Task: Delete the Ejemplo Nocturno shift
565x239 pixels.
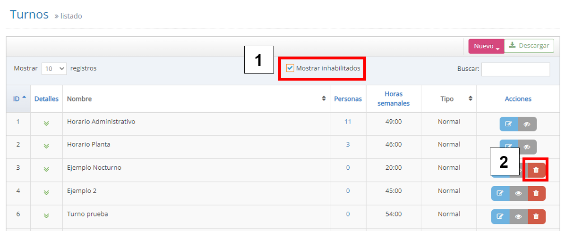Action: [x=536, y=170]
